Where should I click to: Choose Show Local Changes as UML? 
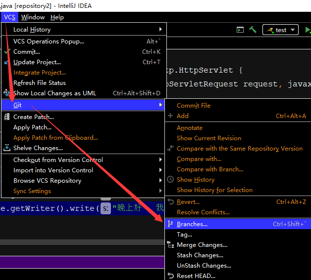(x=84, y=93)
